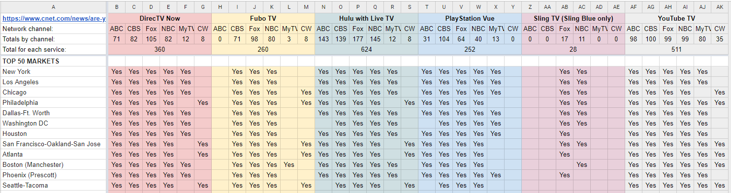The image size is (731, 193).
Task: Select the Fubo TV header cell
Action: pos(263,18)
